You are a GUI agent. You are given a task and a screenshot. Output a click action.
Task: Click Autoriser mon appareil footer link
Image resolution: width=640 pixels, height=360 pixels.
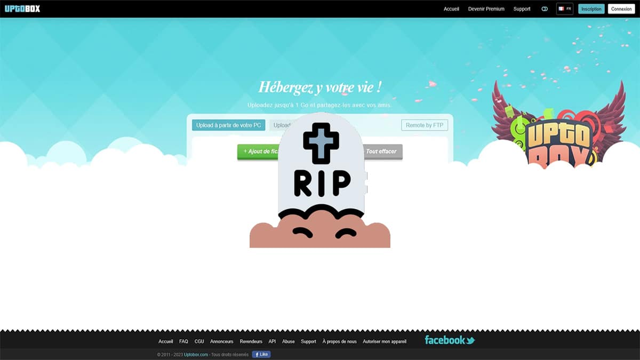384,341
